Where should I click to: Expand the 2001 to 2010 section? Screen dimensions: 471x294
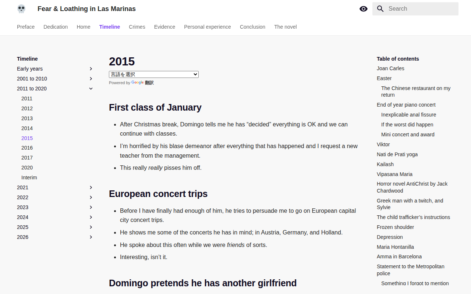point(55,79)
